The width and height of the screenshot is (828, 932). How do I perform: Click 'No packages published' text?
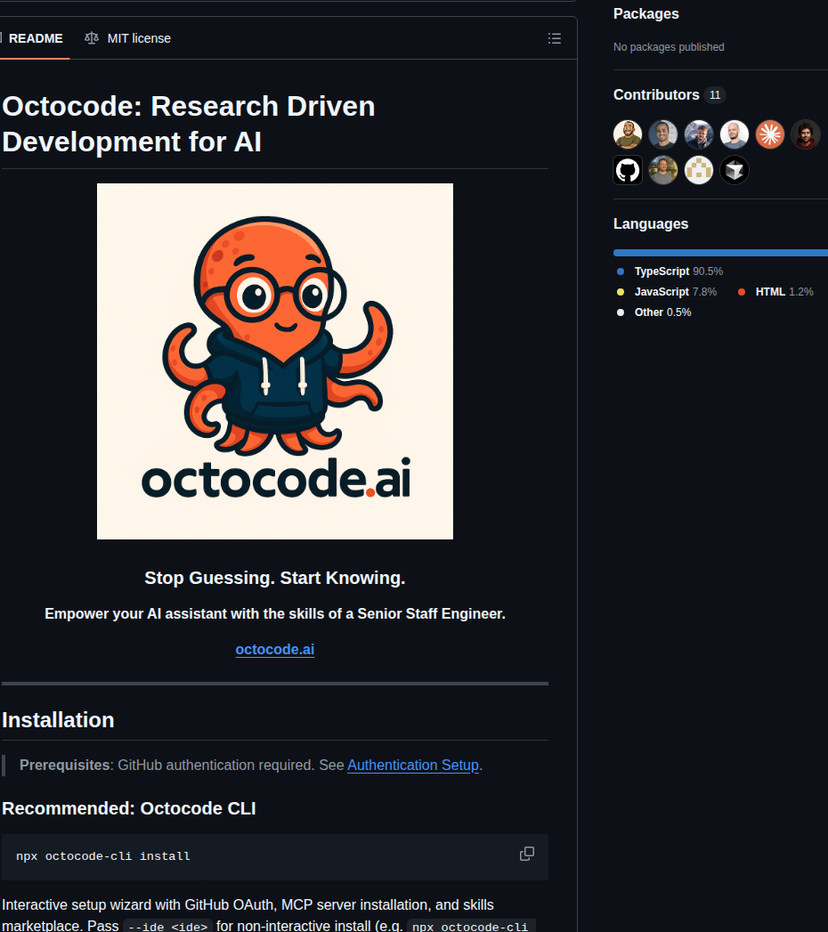[x=669, y=47]
